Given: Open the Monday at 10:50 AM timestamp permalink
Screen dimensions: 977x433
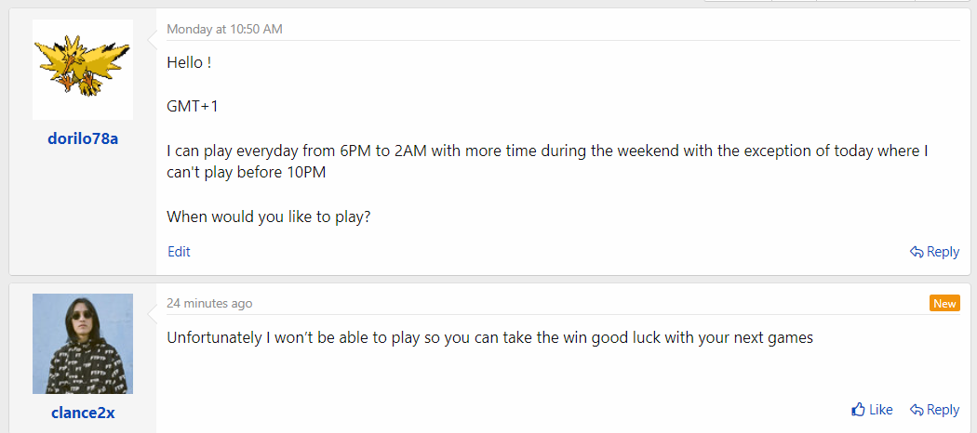Looking at the screenshot, I should click(224, 29).
